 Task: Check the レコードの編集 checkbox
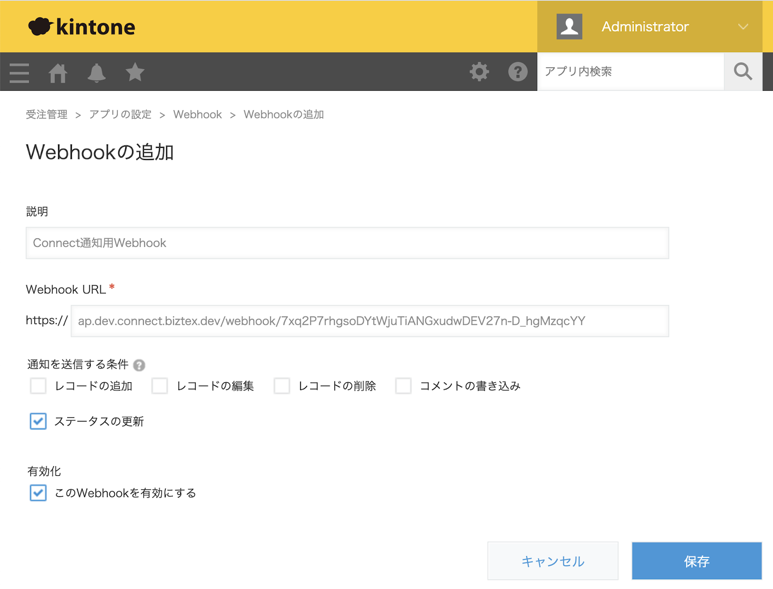(160, 386)
